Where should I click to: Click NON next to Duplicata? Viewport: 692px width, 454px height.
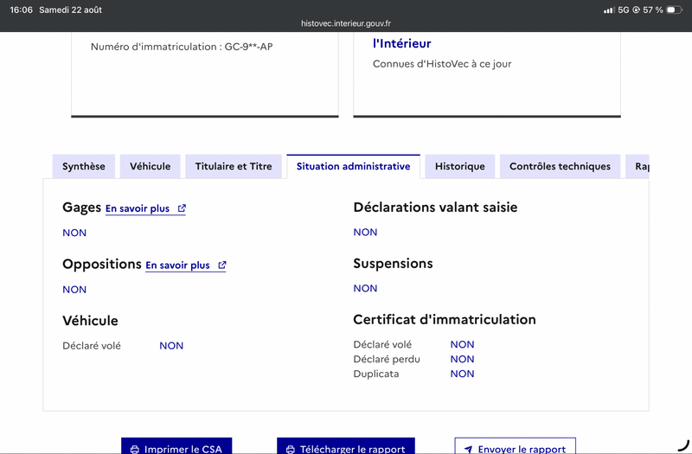463,374
